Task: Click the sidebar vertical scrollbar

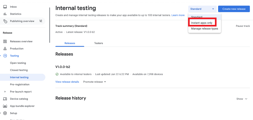Action: 50,25
